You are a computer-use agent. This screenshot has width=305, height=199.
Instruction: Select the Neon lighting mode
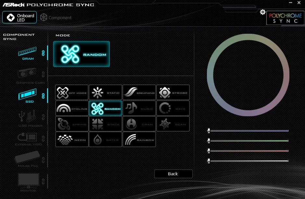(x=72, y=140)
